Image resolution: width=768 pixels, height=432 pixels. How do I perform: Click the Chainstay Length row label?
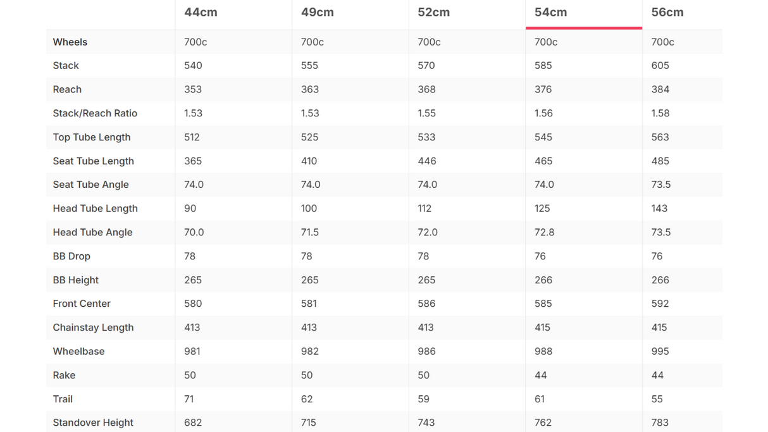(x=93, y=328)
